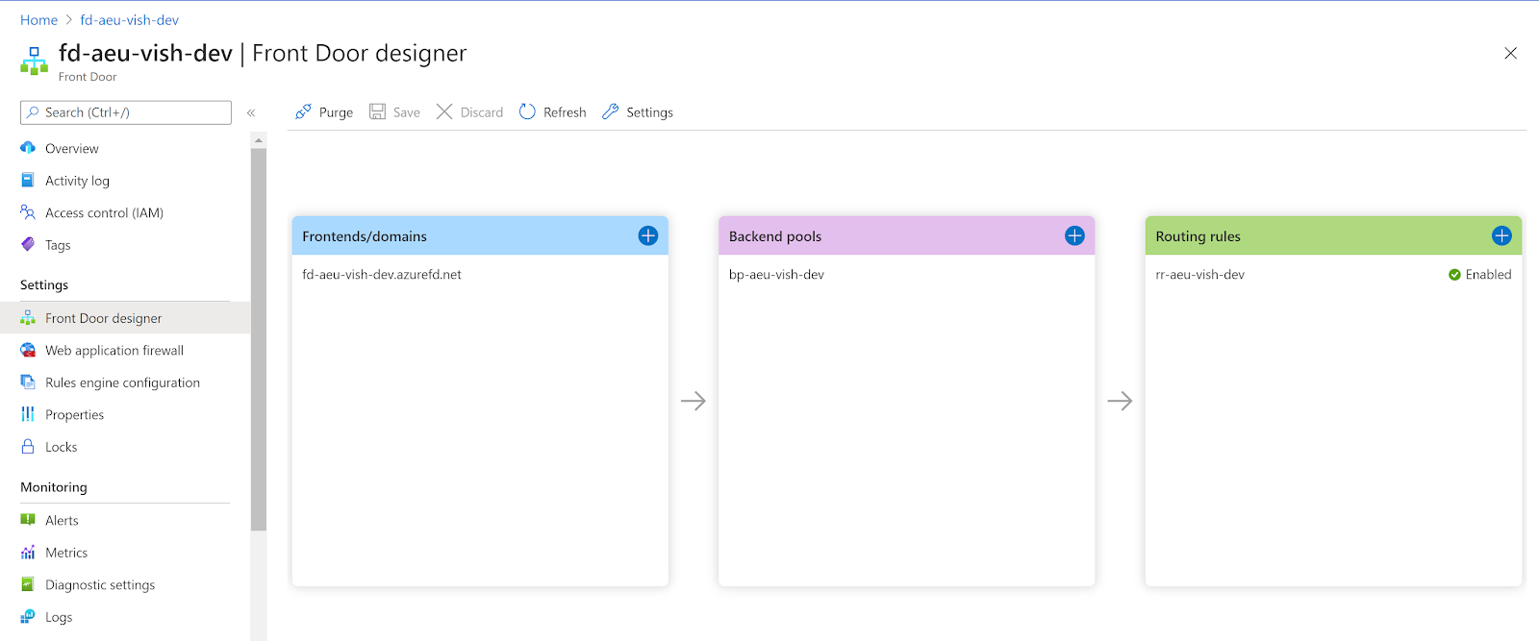Viewport: 1539px width, 641px height.
Task: Click the Alerts icon in Monitoring
Action: point(28,520)
